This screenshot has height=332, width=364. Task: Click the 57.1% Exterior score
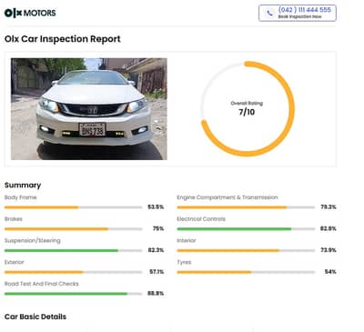pos(157,271)
